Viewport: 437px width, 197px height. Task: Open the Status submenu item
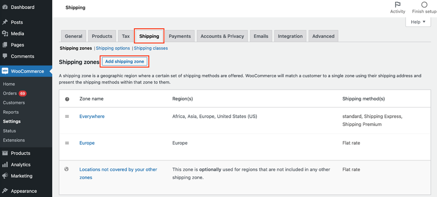pyautogui.click(x=9, y=131)
